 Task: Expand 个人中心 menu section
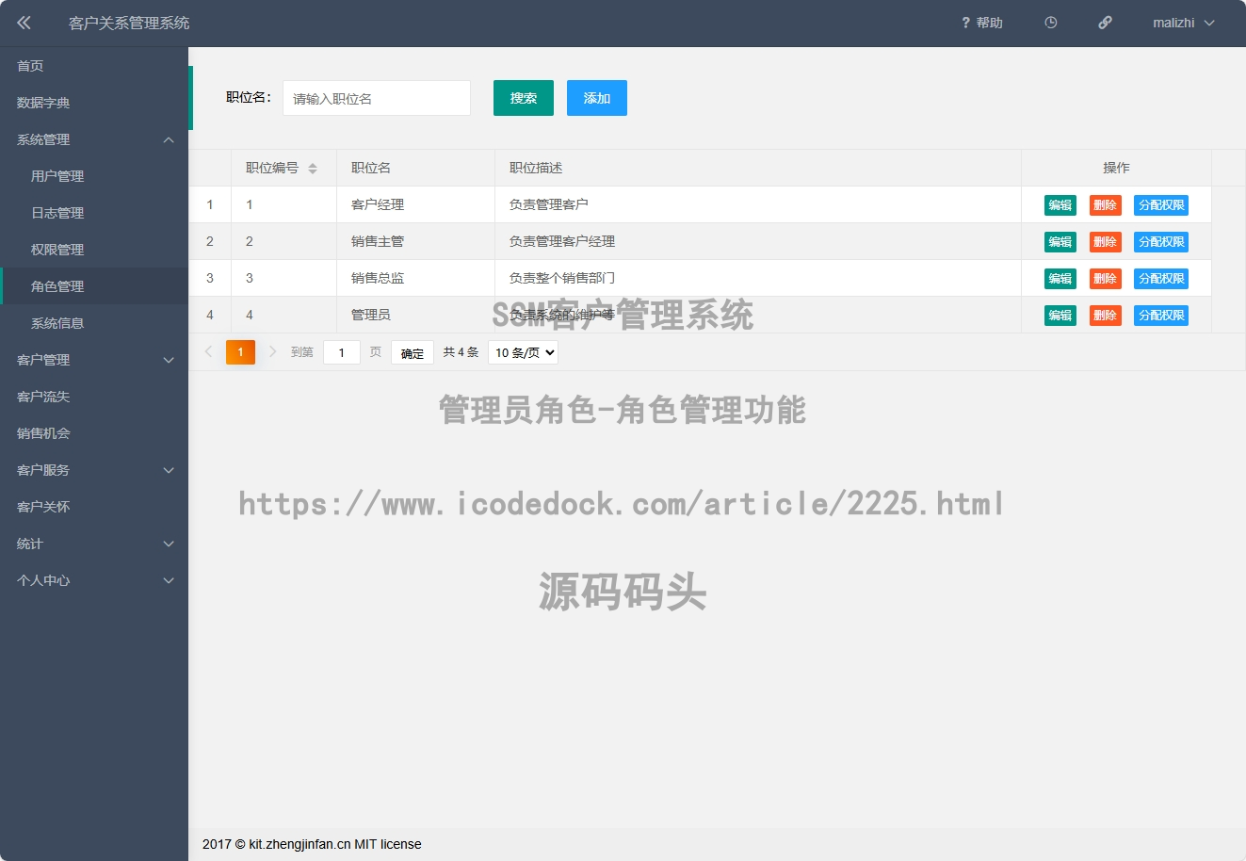coord(94,580)
